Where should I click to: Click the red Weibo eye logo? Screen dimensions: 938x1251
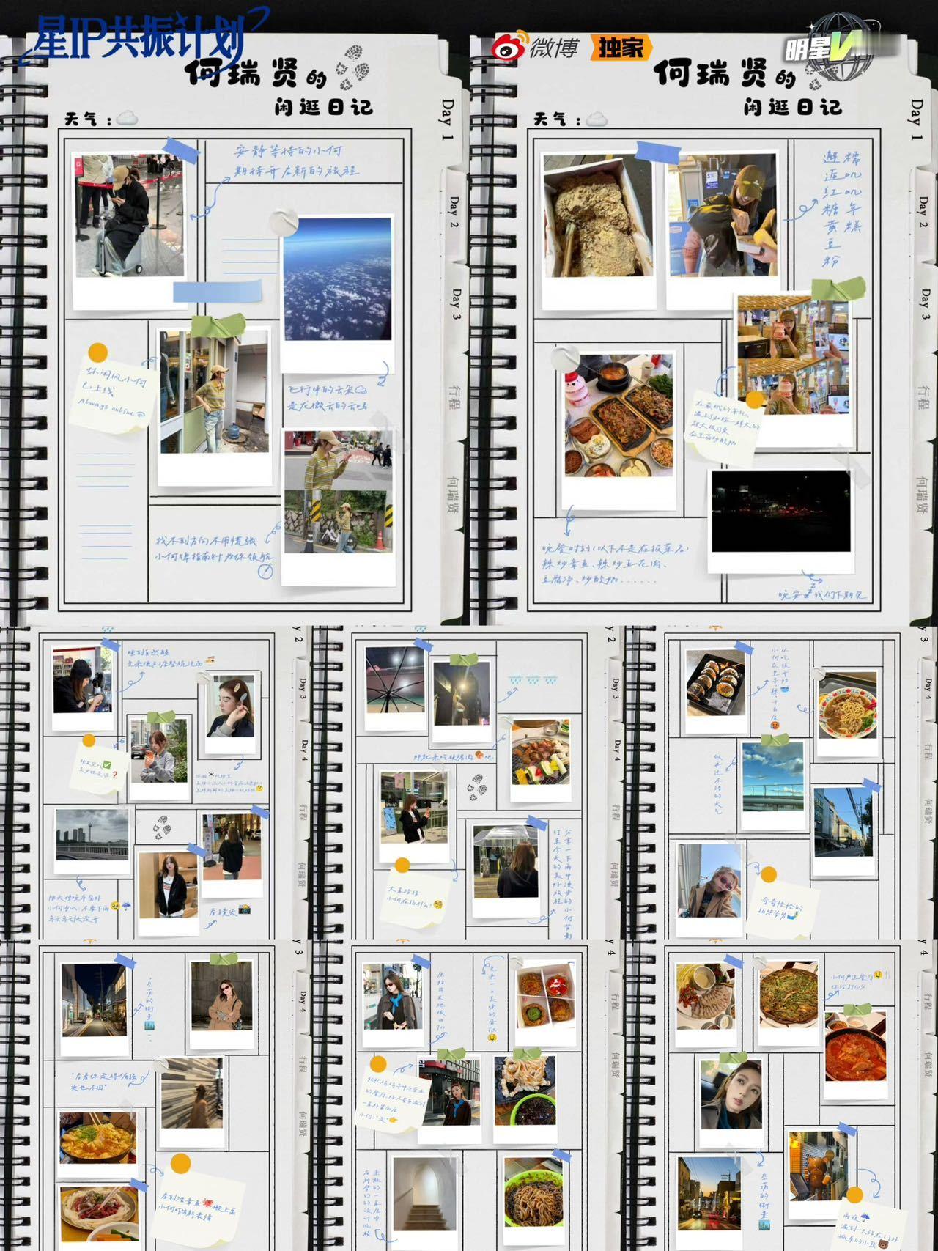click(x=510, y=46)
